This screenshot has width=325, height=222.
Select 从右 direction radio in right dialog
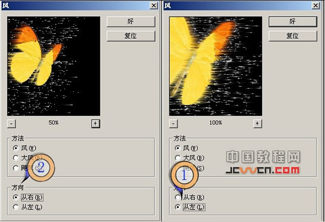coord(178,197)
